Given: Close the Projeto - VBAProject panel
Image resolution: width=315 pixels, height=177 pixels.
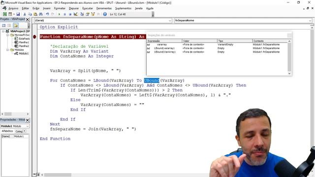Looking at the screenshot, I should click(28, 19).
